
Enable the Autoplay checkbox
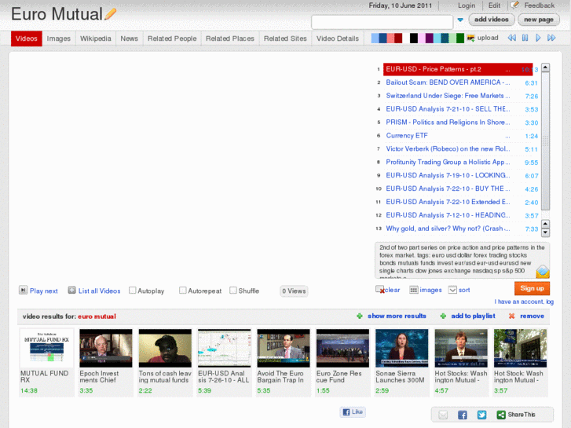tap(133, 291)
